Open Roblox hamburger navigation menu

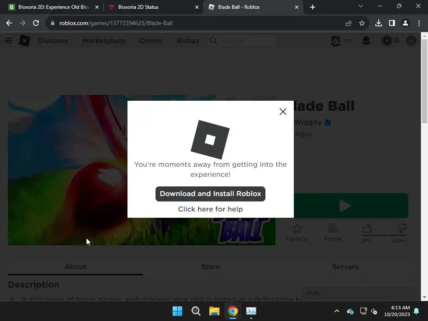(8, 41)
